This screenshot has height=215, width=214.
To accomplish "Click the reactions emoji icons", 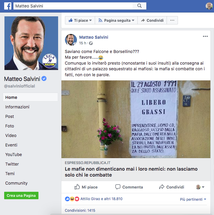I will click(72, 199).
